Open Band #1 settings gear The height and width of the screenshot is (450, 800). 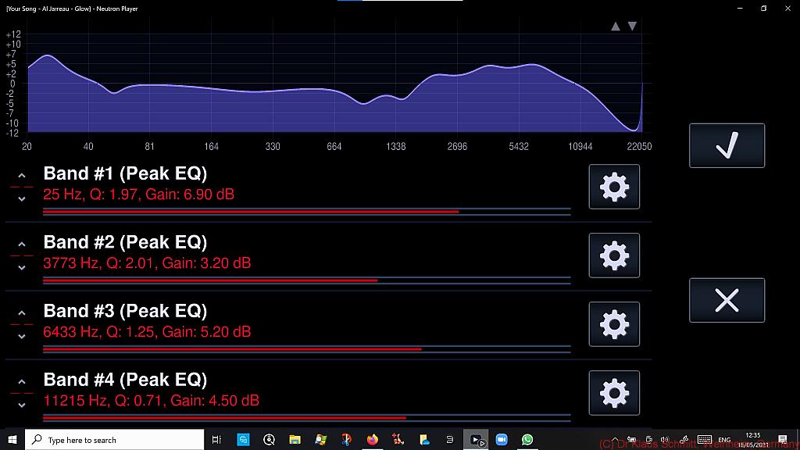[x=614, y=187]
